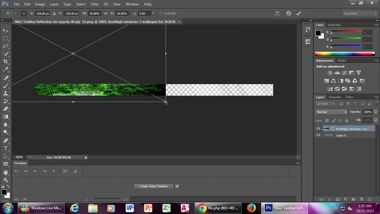Open Windows Start button
380x214 pixels.
[x=8, y=208]
